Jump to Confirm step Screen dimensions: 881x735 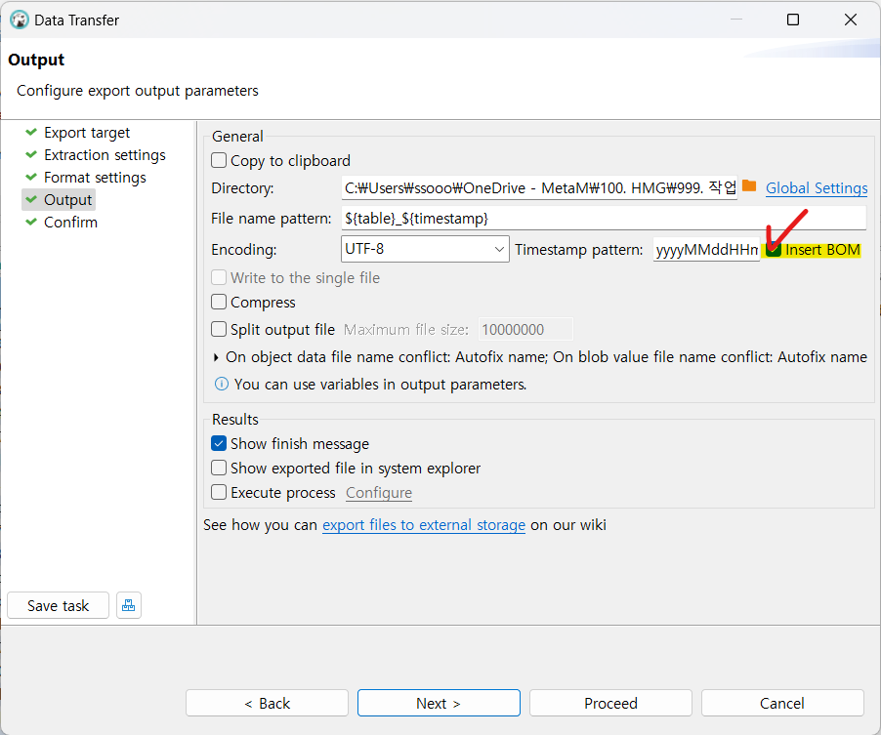point(70,223)
